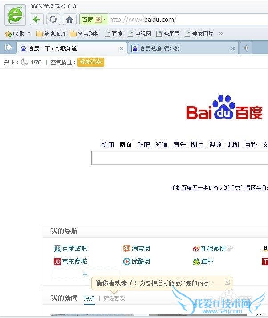Open 猫扑 in 我的导航

(x=203, y=262)
